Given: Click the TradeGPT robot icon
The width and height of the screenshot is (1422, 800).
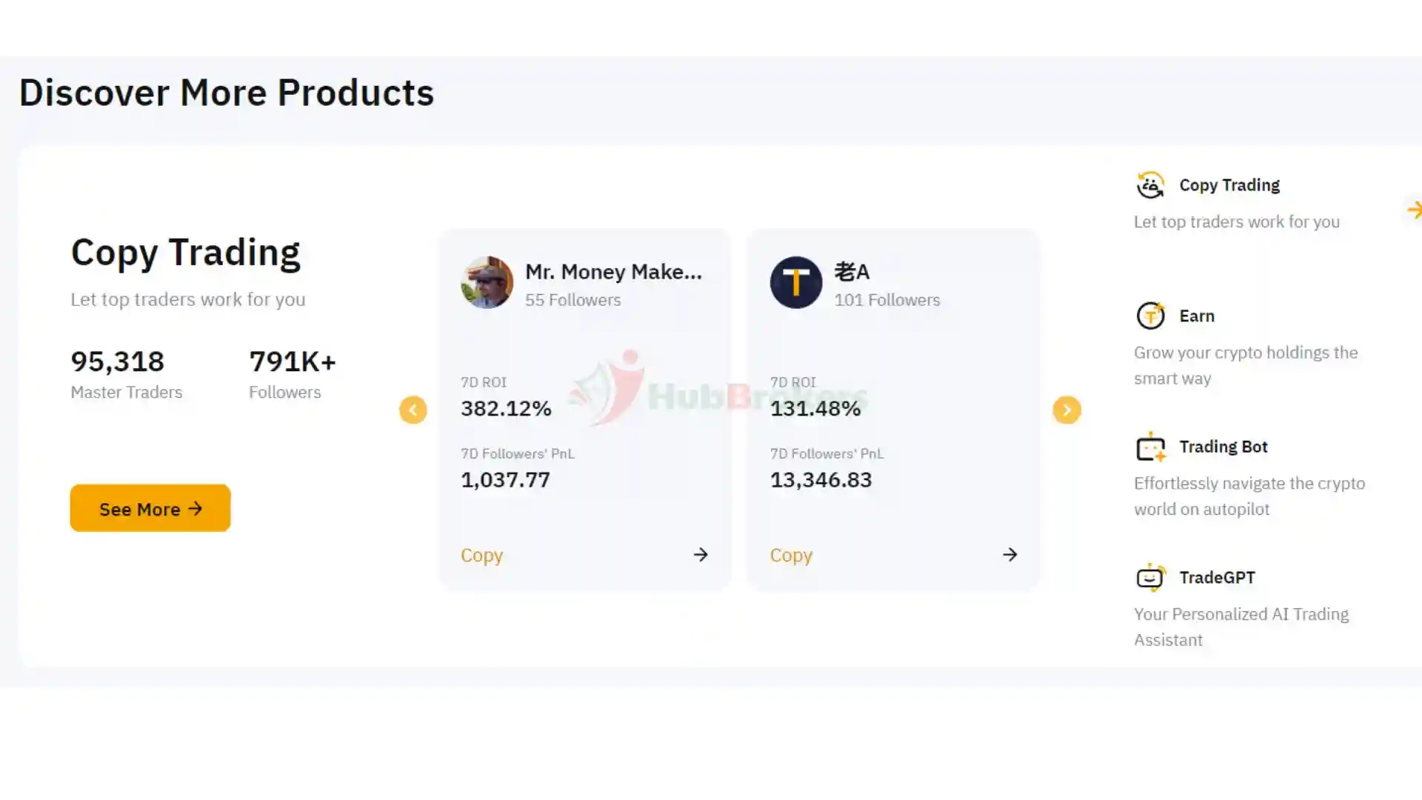Looking at the screenshot, I should (x=1150, y=578).
